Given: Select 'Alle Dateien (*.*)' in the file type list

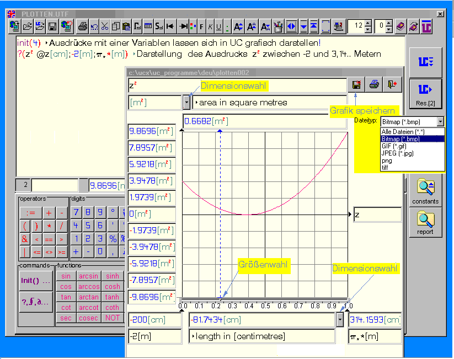Looking at the screenshot, I should tap(412, 132).
